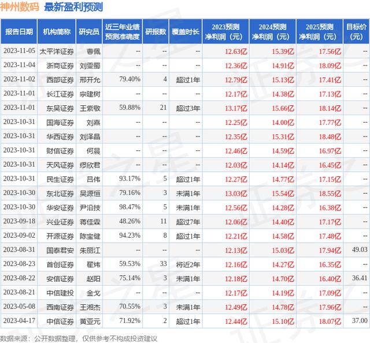Click the date 2023-11-02
The width and height of the screenshot is (370, 343).
pyautogui.click(x=19, y=79)
